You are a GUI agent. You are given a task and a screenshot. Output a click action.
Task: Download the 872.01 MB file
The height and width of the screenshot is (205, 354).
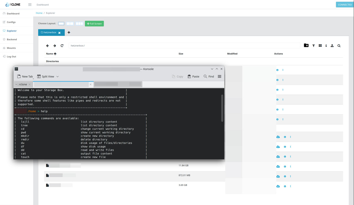point(278,177)
